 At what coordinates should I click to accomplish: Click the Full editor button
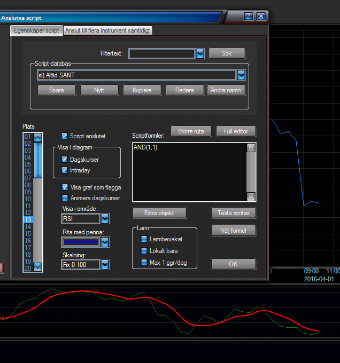236,131
